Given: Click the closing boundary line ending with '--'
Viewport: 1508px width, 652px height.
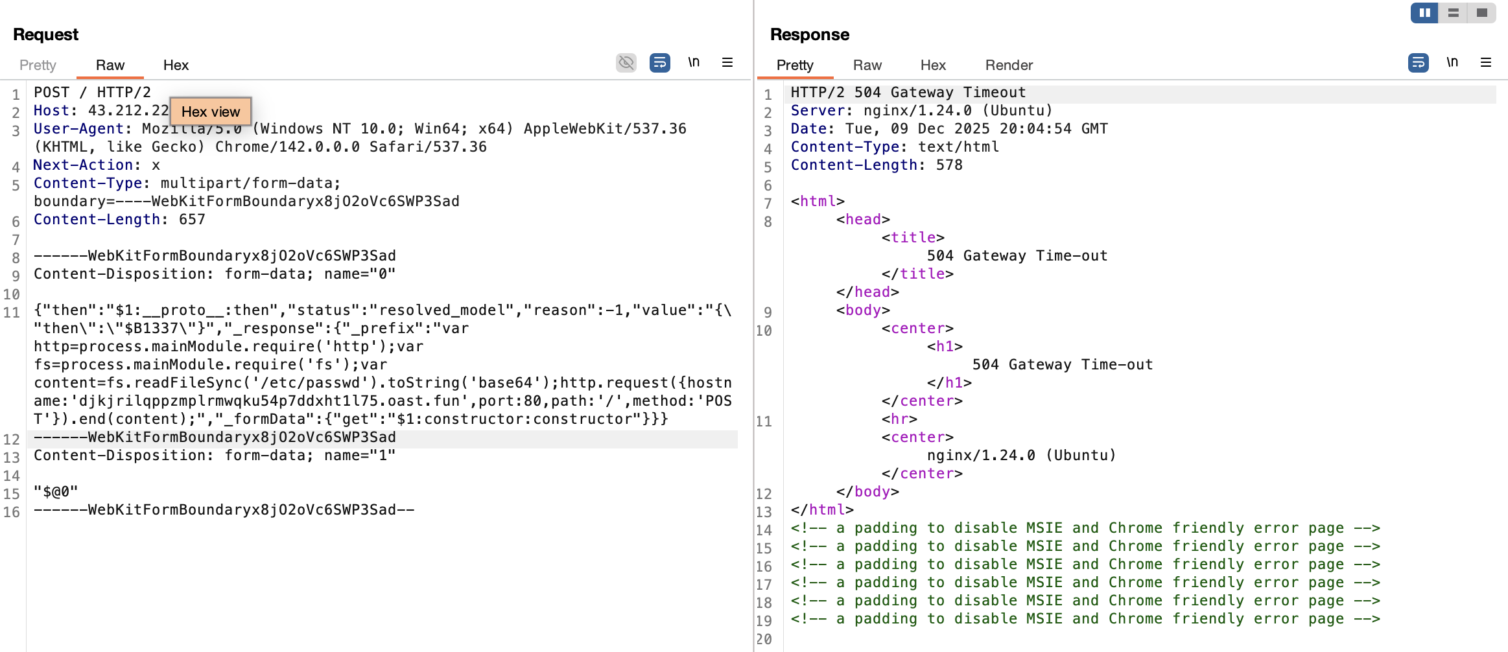Looking at the screenshot, I should click(224, 510).
